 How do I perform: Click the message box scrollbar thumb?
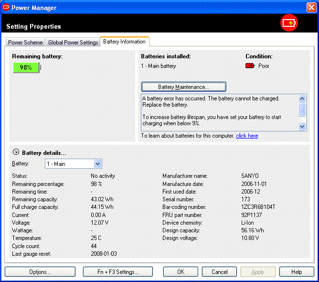302,109
